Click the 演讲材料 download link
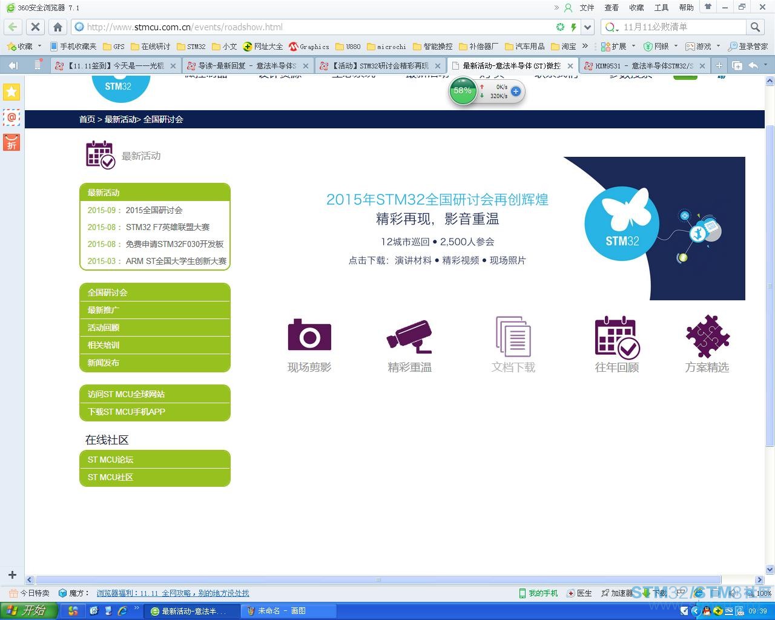 tap(413, 260)
